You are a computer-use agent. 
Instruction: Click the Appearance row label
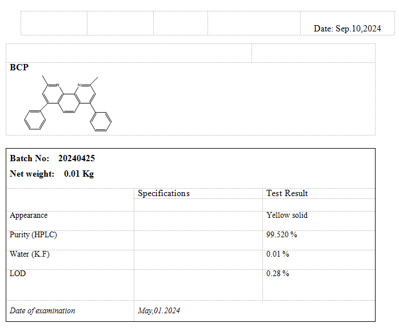pos(29,216)
